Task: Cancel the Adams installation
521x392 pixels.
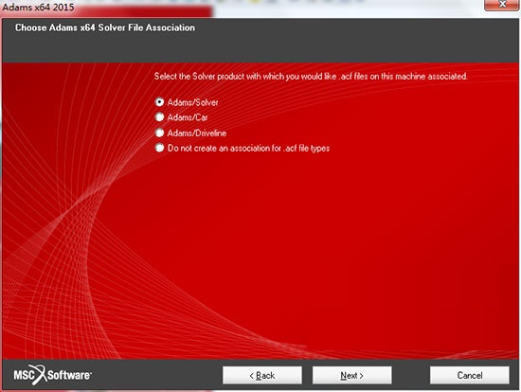Action: point(470,375)
